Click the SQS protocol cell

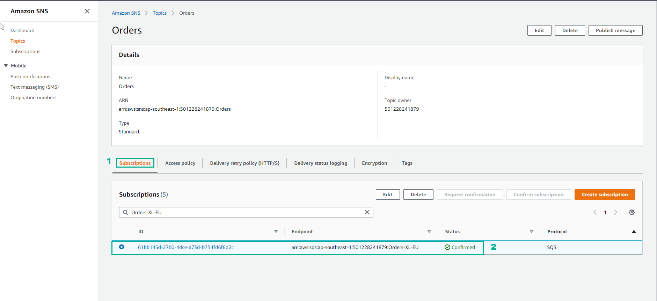pos(552,247)
